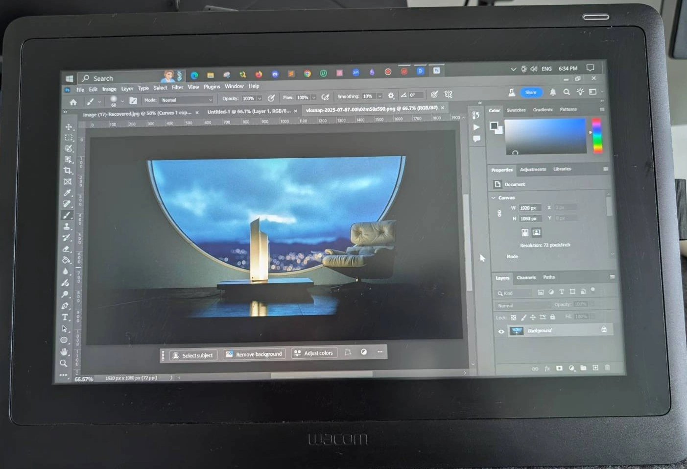The image size is (687, 469).
Task: Open the Image menu
Action: 109,89
